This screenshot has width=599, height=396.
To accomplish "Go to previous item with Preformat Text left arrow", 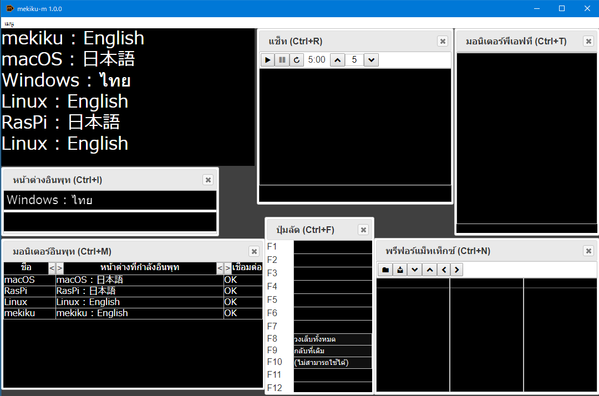I will (444, 269).
